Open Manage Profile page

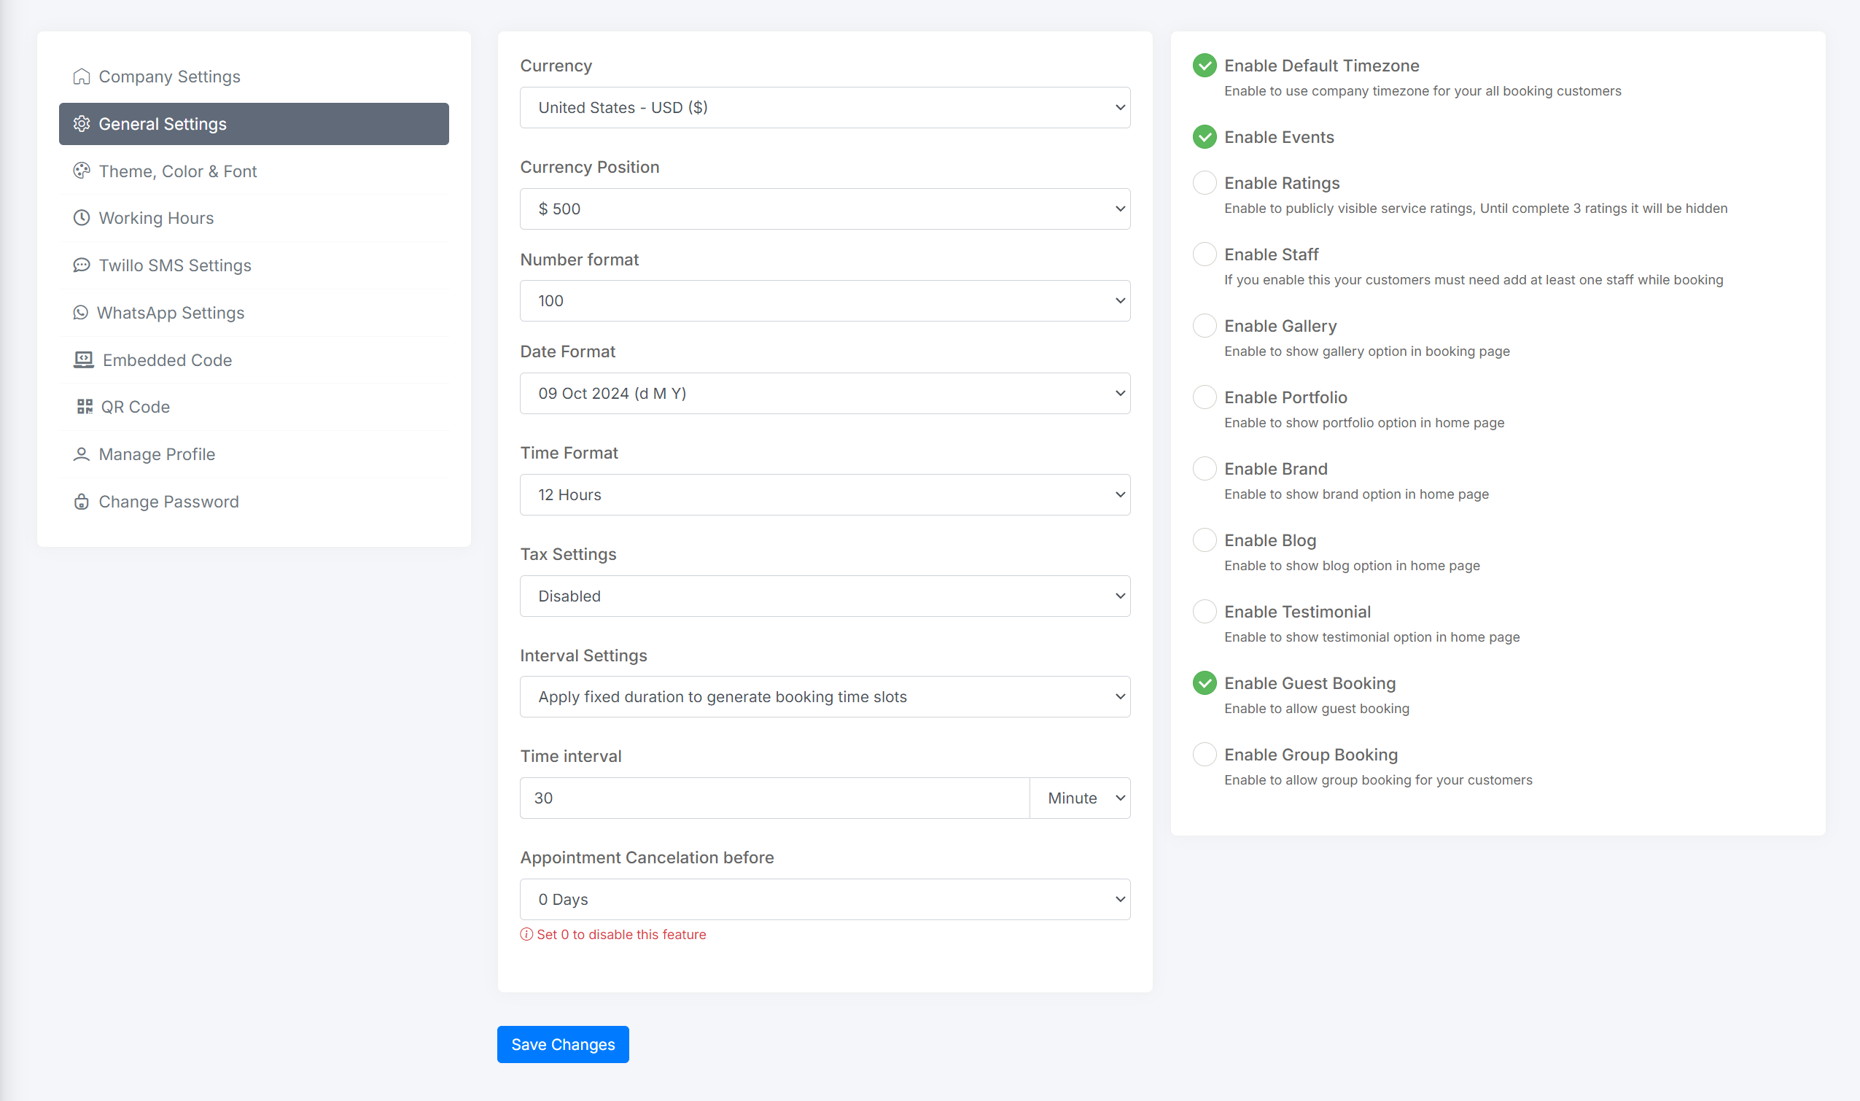[x=254, y=454]
